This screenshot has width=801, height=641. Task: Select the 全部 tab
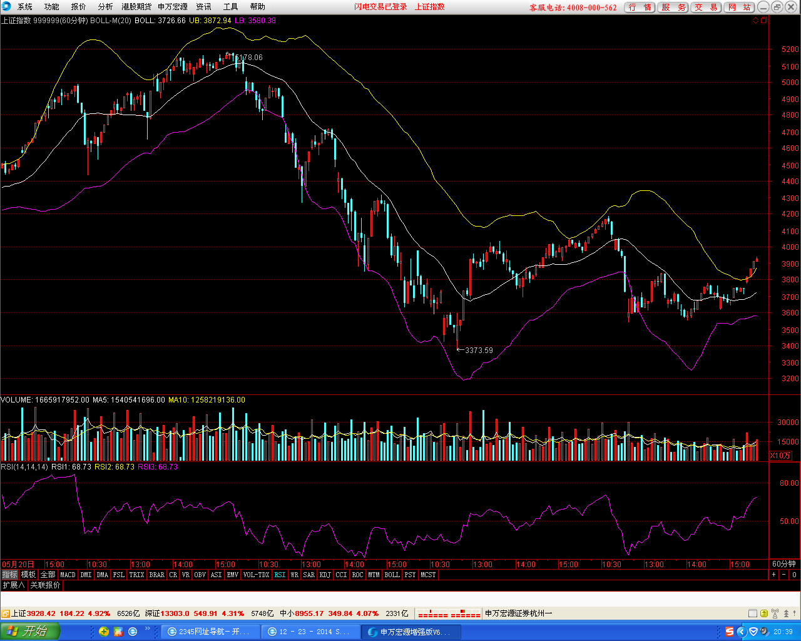point(48,575)
